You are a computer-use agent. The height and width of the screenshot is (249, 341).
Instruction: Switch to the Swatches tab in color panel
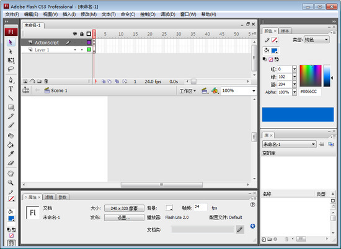coord(285,31)
